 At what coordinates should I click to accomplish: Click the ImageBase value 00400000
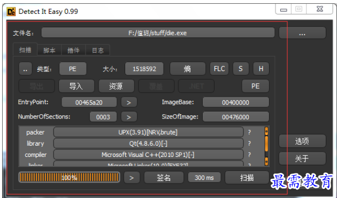pos(235,102)
